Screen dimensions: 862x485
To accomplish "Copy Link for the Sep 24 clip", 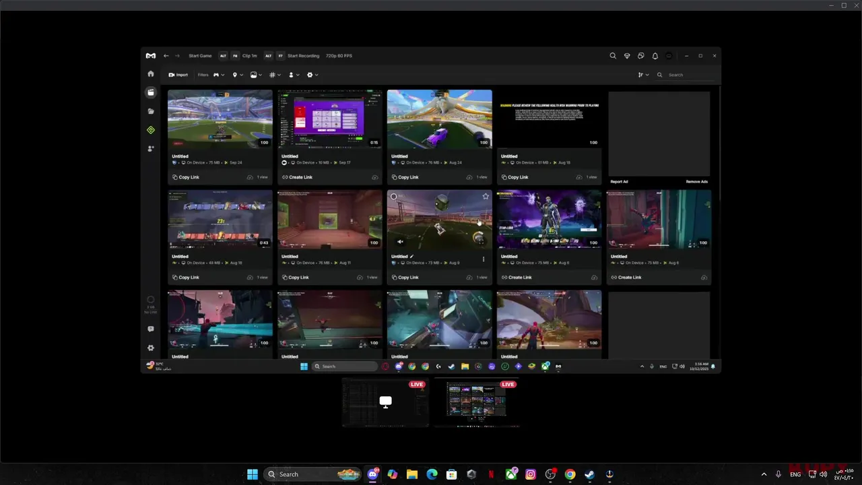I will (x=186, y=177).
